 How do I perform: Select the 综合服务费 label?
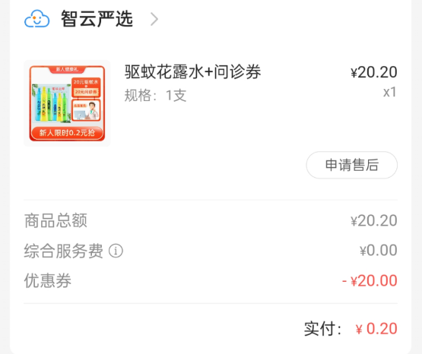coord(64,251)
